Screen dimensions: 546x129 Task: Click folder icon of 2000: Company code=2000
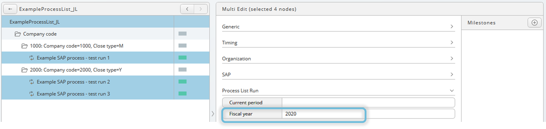25,70
